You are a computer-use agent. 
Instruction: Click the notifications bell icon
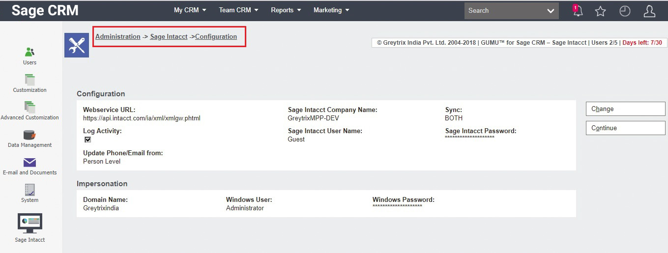[x=578, y=11]
